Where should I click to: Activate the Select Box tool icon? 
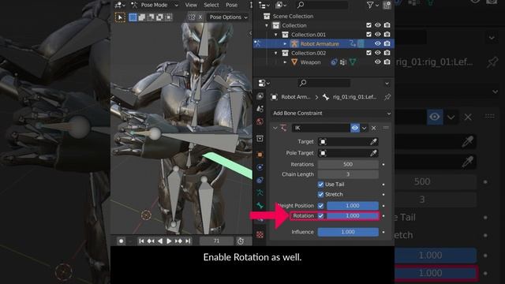(x=120, y=17)
